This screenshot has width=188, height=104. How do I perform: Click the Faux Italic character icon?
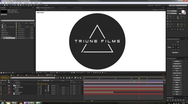click(x=172, y=29)
